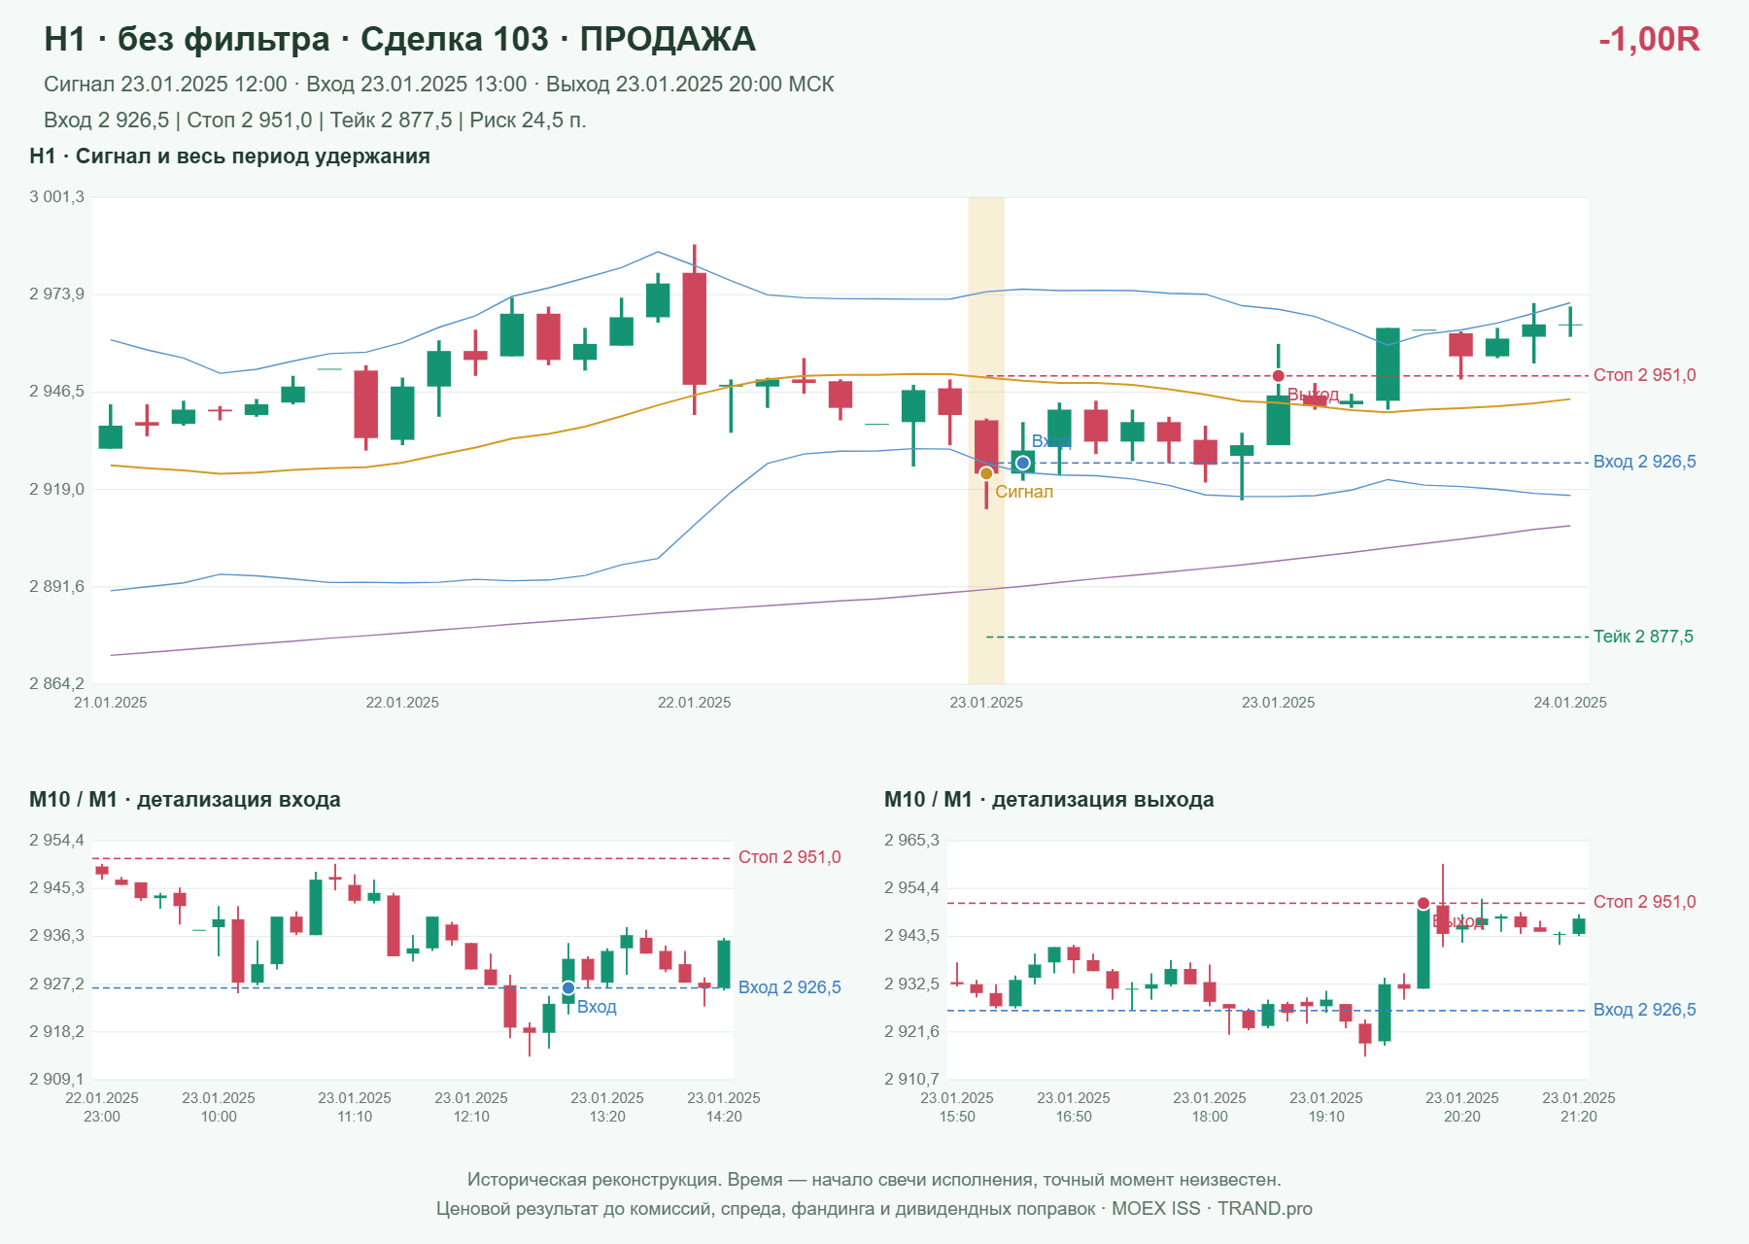Click the "23.01.2025 15:50" time label
1749x1244 pixels.
957,1107
